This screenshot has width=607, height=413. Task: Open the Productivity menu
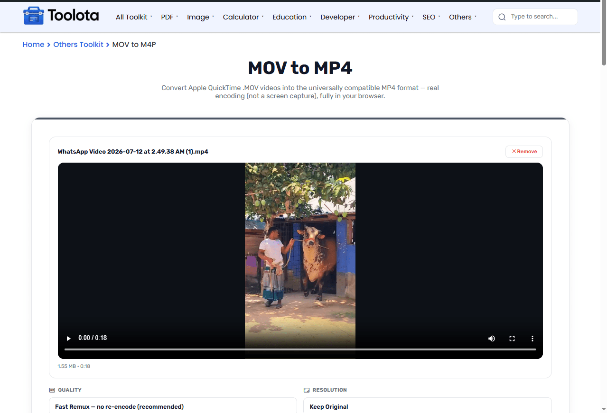[391, 17]
